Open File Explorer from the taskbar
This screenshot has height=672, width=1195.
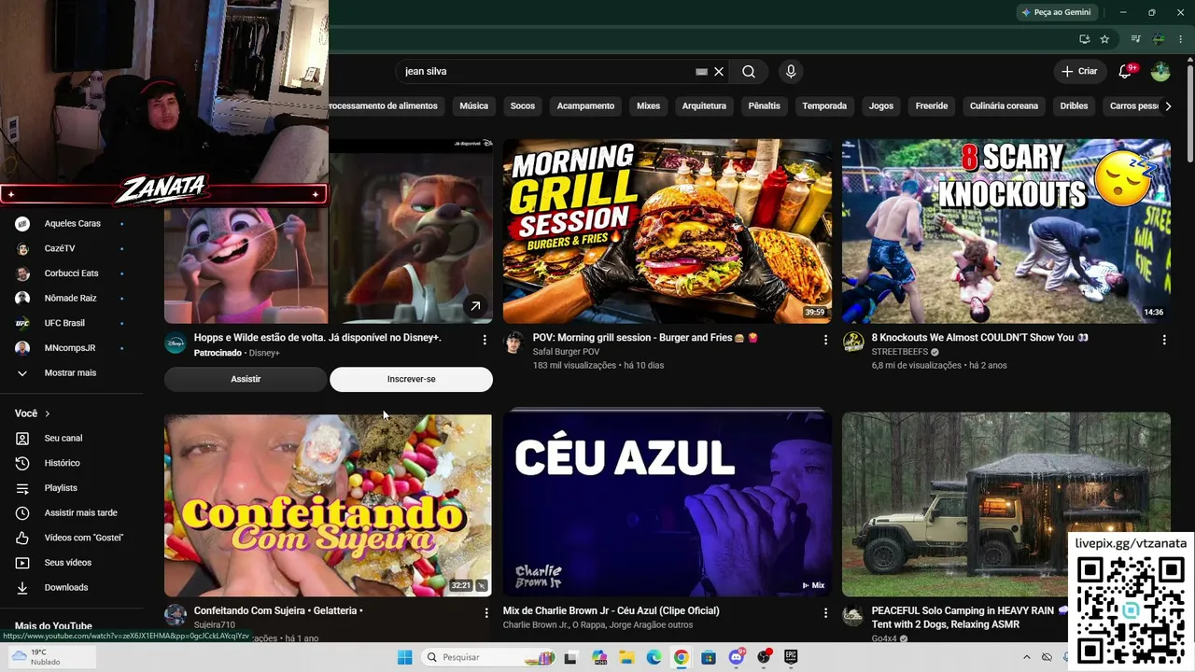pyautogui.click(x=626, y=657)
